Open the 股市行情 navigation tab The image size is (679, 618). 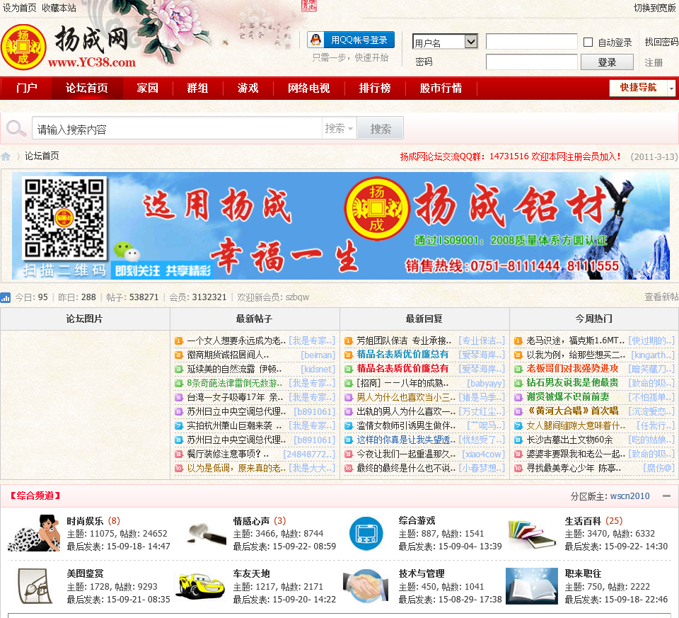click(x=441, y=88)
